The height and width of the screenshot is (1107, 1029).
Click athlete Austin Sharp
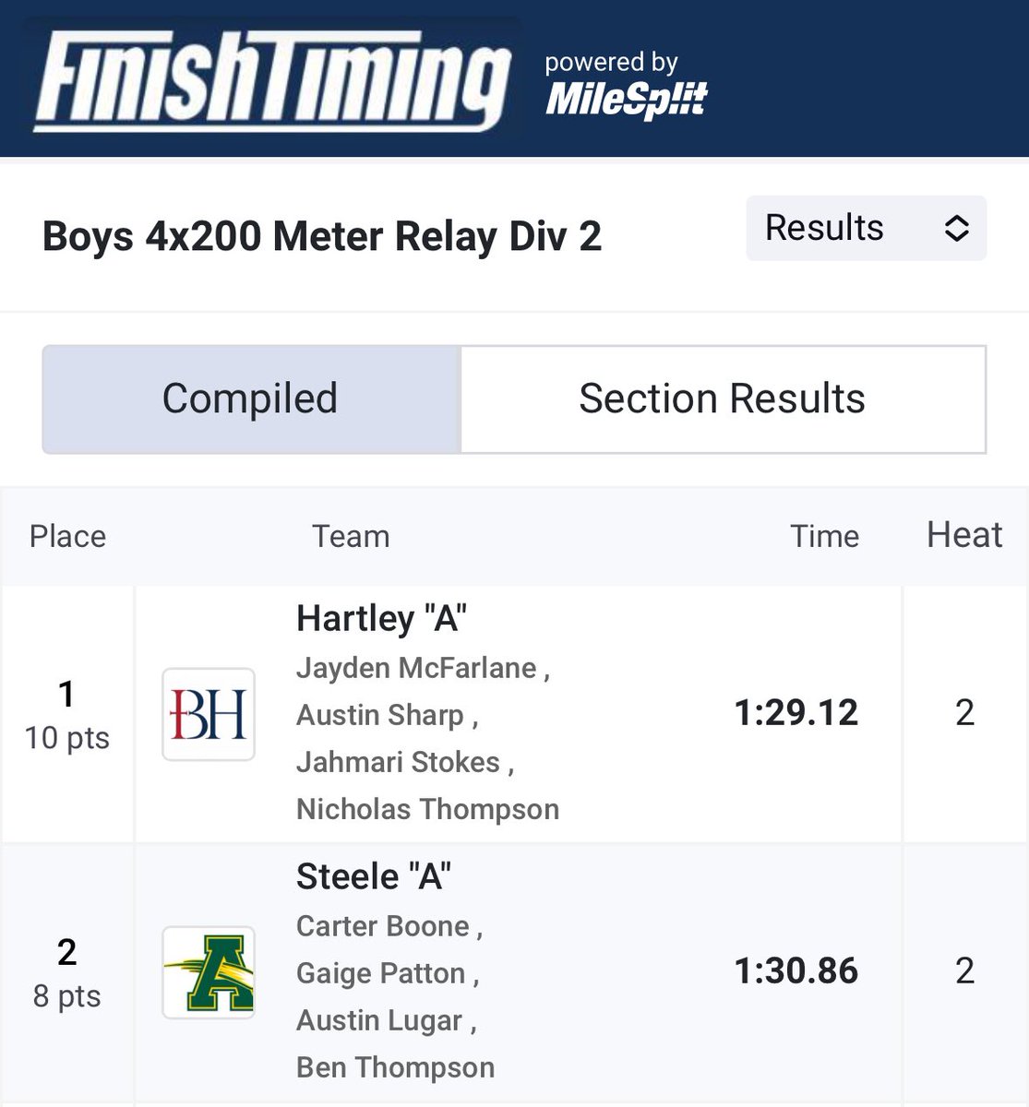click(x=380, y=715)
